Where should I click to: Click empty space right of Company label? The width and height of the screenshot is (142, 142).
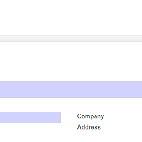point(123,116)
